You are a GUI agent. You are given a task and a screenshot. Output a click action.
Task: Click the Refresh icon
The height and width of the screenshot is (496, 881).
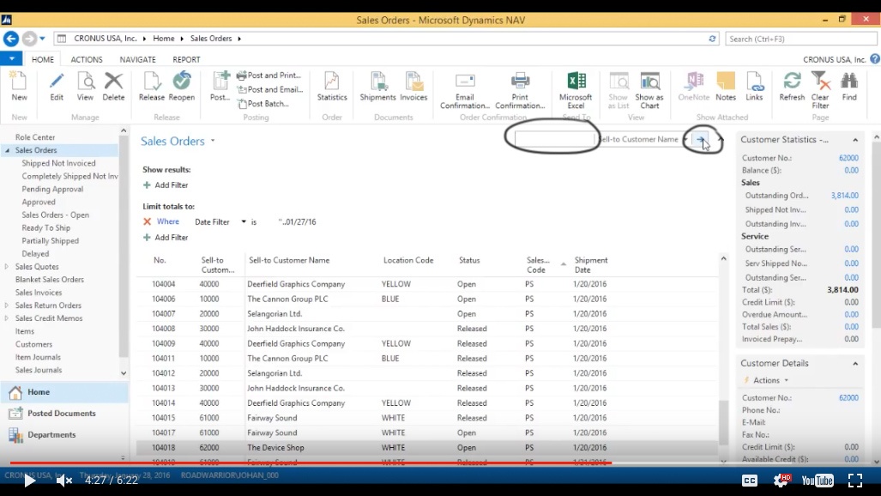tap(792, 86)
